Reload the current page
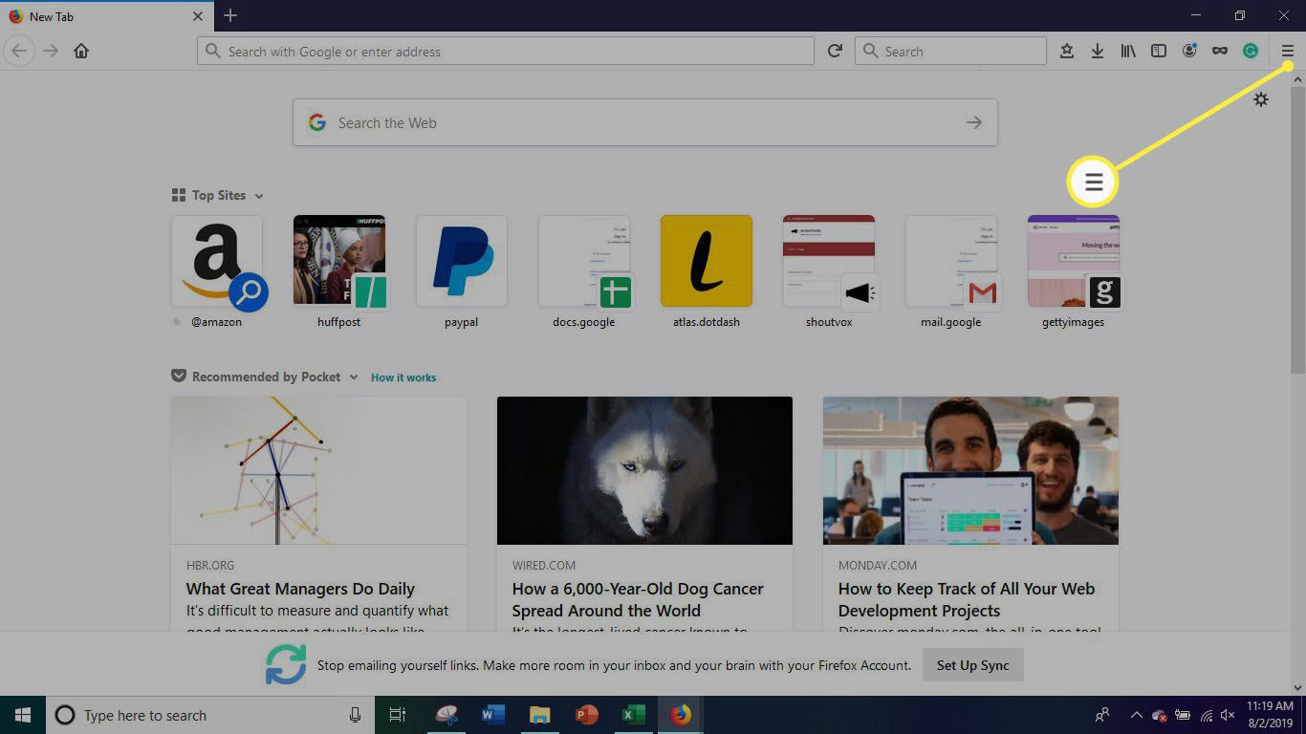Viewport: 1306px width, 734px height. pos(835,51)
